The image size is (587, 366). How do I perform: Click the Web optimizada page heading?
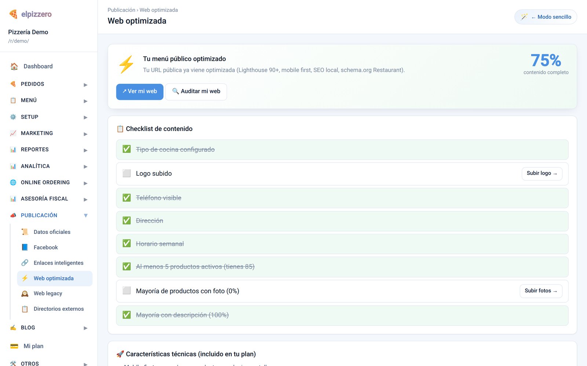(x=137, y=21)
